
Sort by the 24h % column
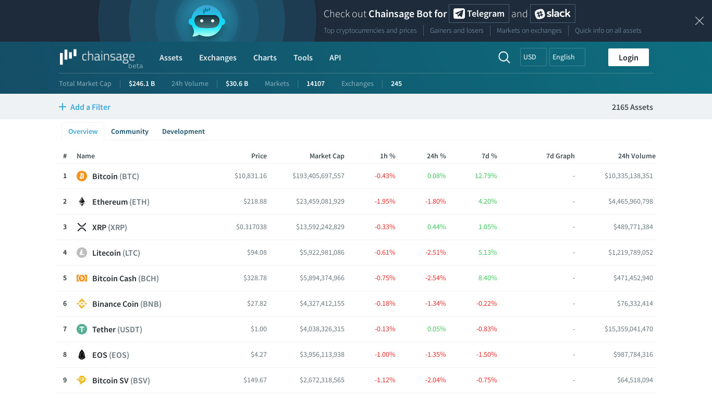[436, 156]
